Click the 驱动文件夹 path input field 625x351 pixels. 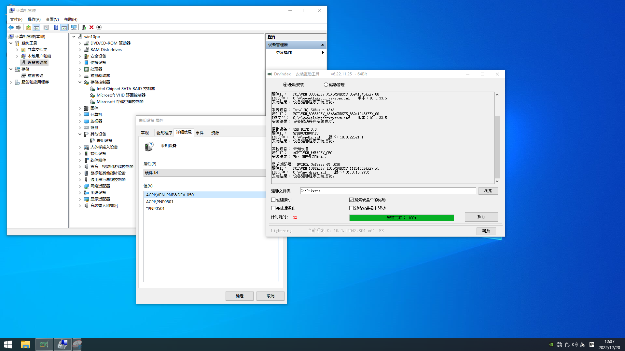pos(388,191)
